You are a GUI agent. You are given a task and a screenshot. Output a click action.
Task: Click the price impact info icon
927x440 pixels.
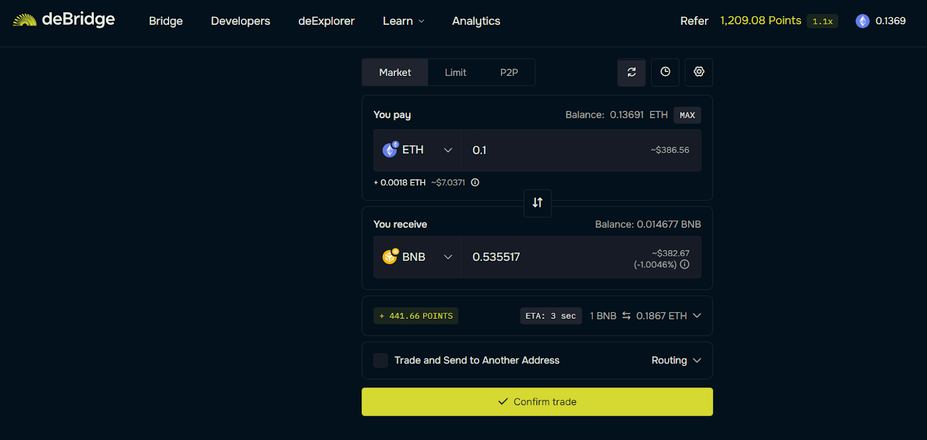tap(685, 264)
